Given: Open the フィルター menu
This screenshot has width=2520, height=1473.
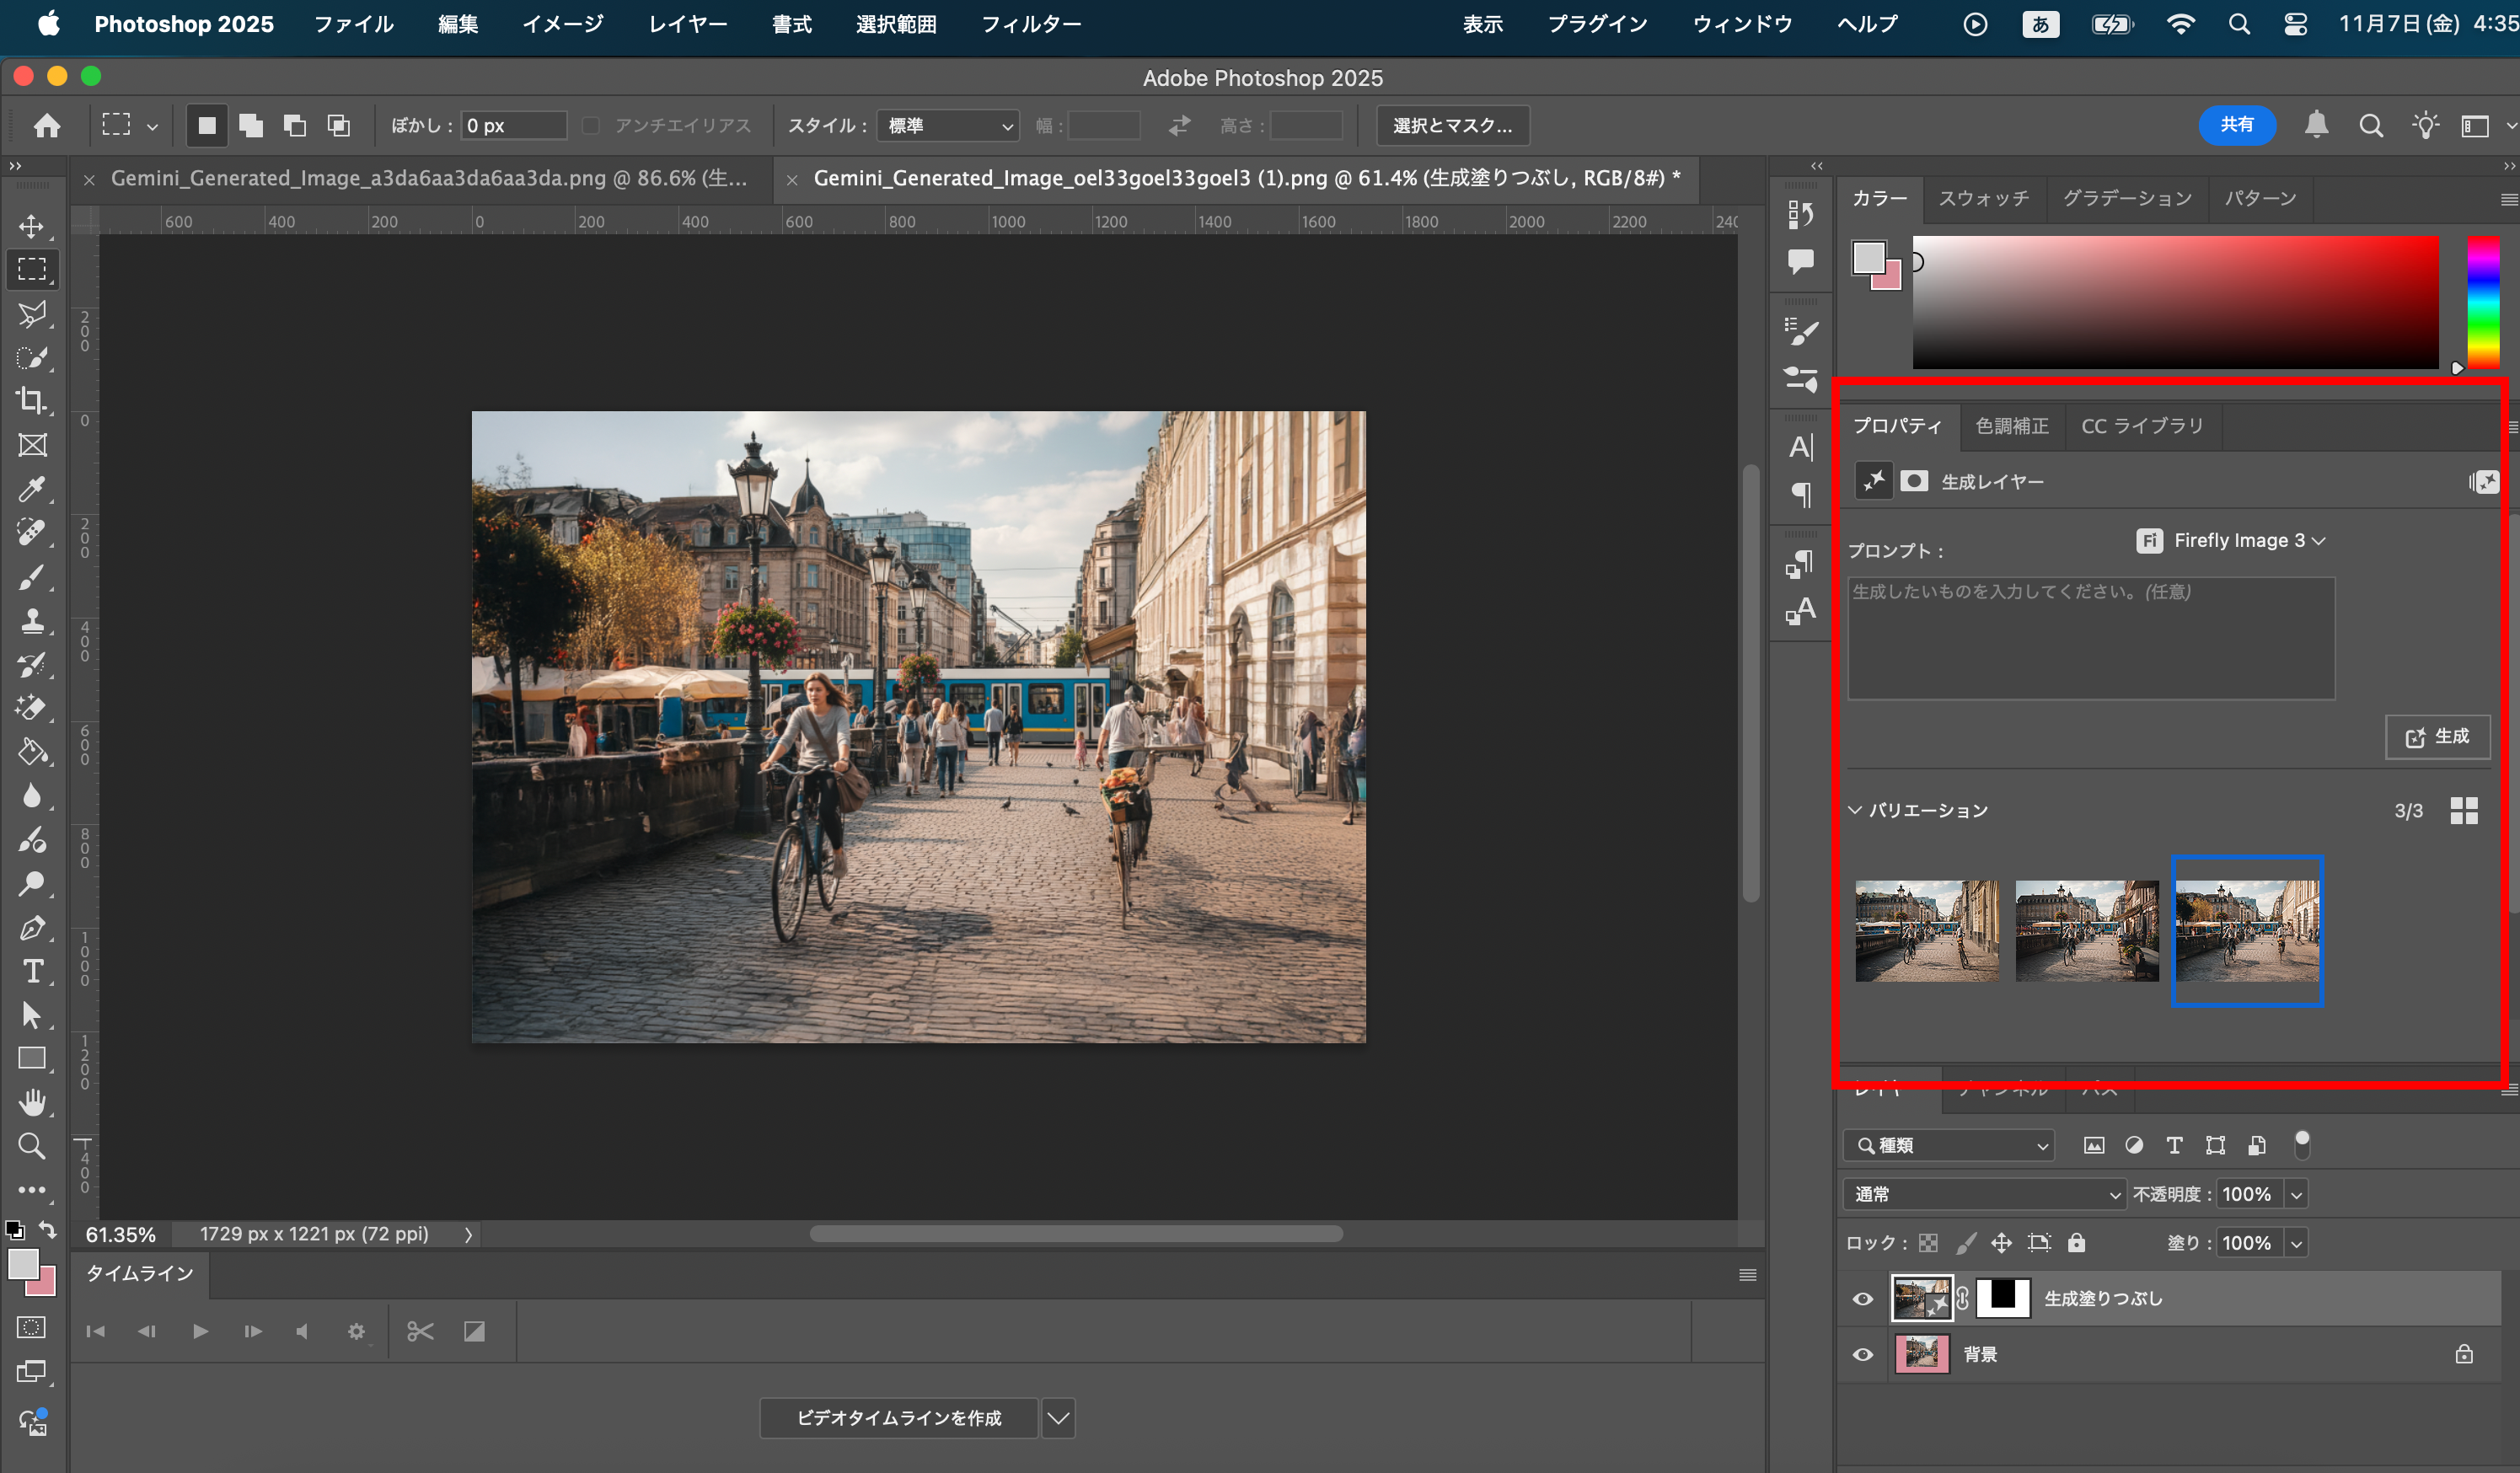Looking at the screenshot, I should point(1030,24).
